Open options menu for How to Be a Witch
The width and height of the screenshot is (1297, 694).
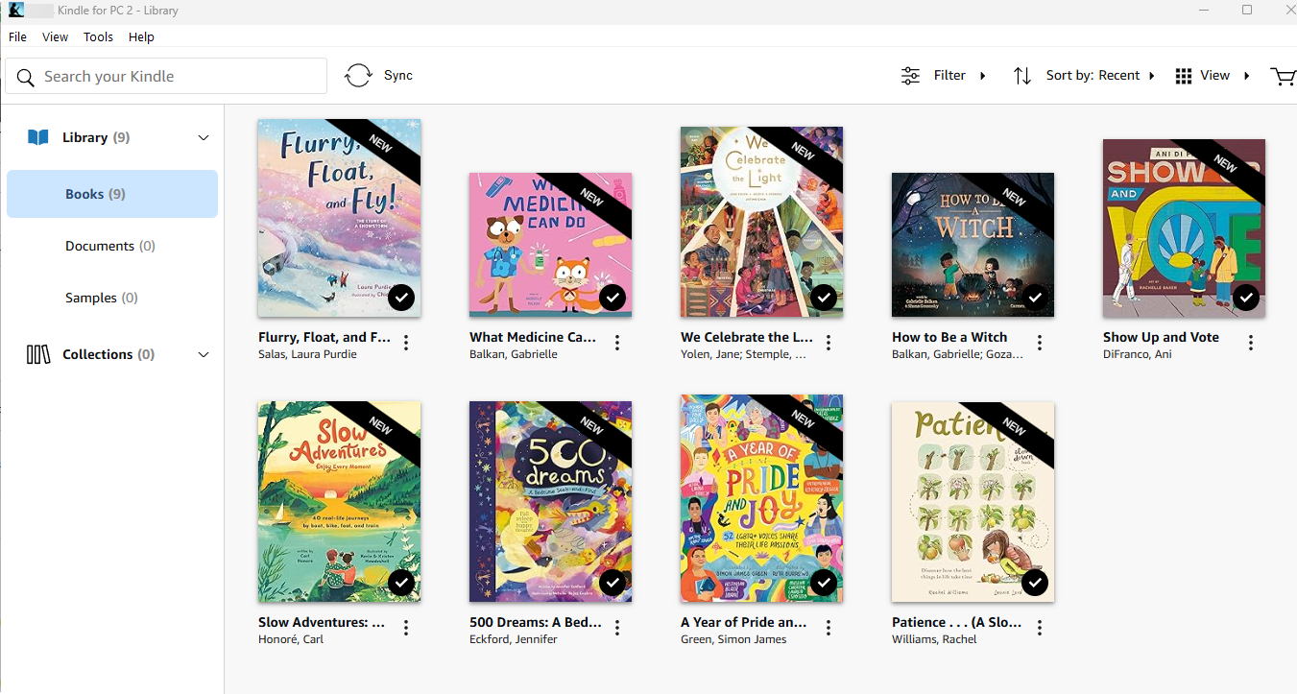tap(1040, 343)
